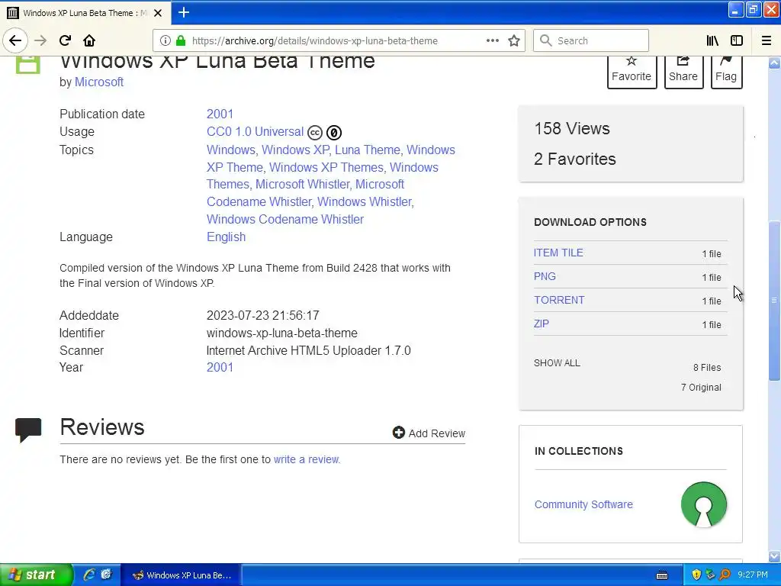Open the Microsoft Whistler topic link

302,185
